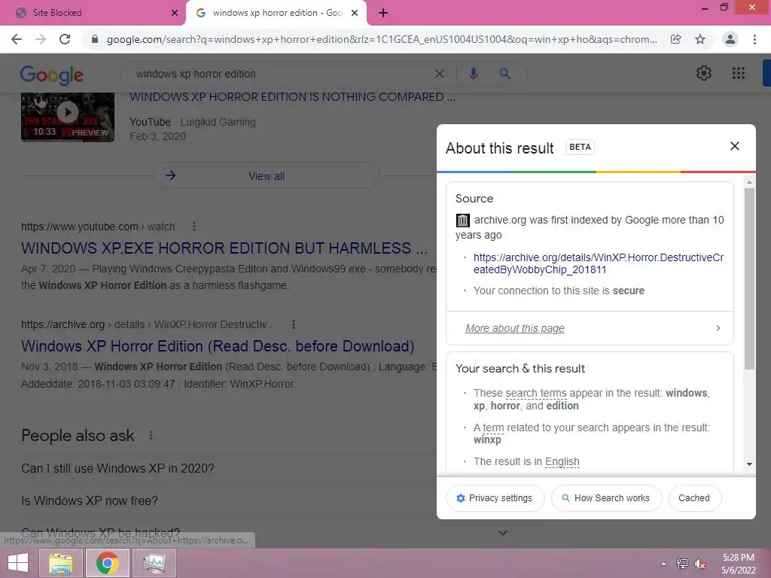Open Google quick settings gear
Viewport: 771px width, 578px height.
(x=704, y=73)
